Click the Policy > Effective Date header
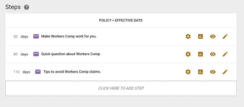Viewport: 244px width, 107px height. pyautogui.click(x=121, y=21)
